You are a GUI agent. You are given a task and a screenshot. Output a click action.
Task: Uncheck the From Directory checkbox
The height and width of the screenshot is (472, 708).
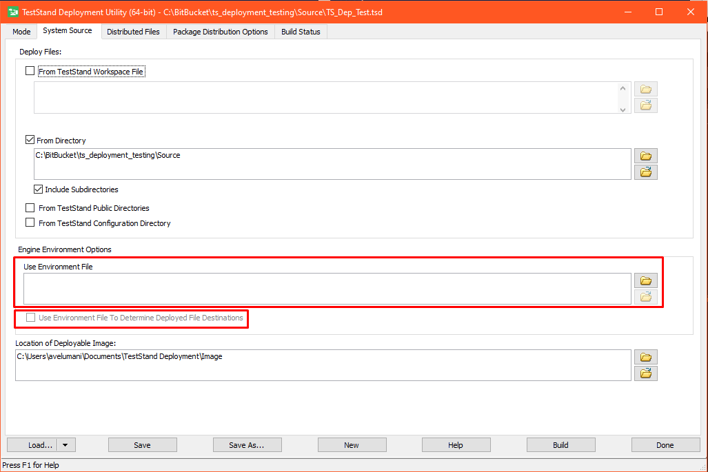[30, 140]
